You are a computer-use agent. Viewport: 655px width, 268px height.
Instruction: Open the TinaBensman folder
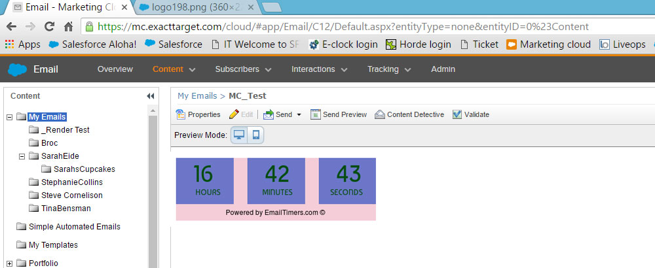tap(65, 208)
